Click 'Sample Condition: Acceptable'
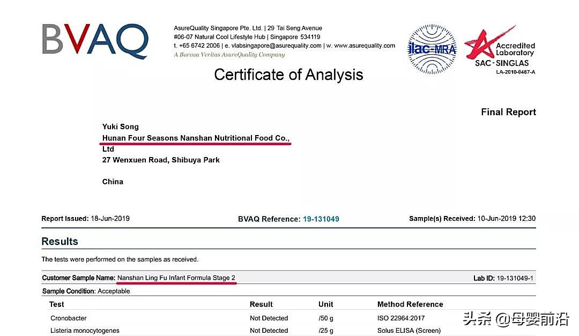 point(86,291)
